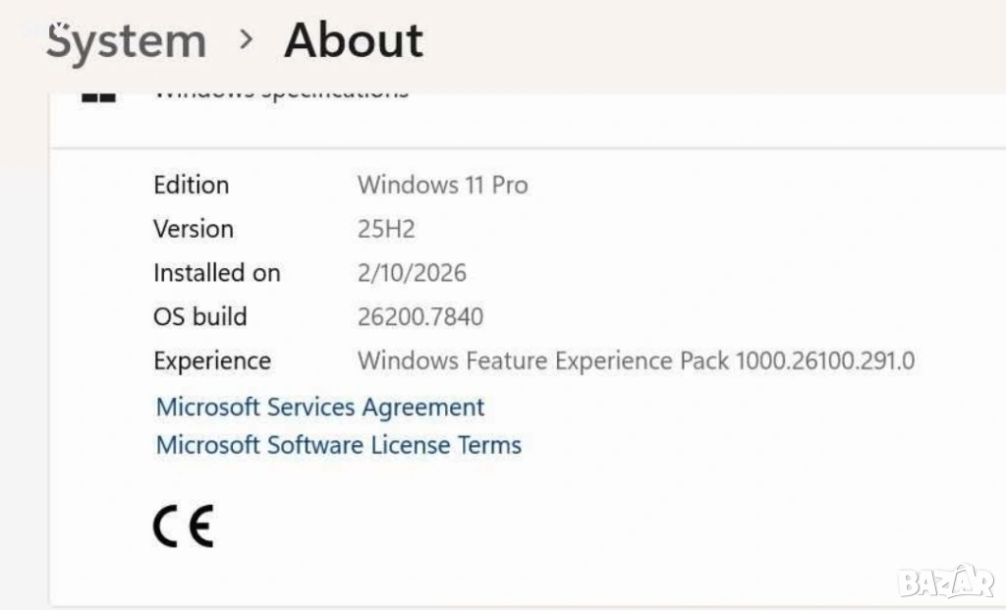
Task: Select the Installed on label
Action: point(216,273)
